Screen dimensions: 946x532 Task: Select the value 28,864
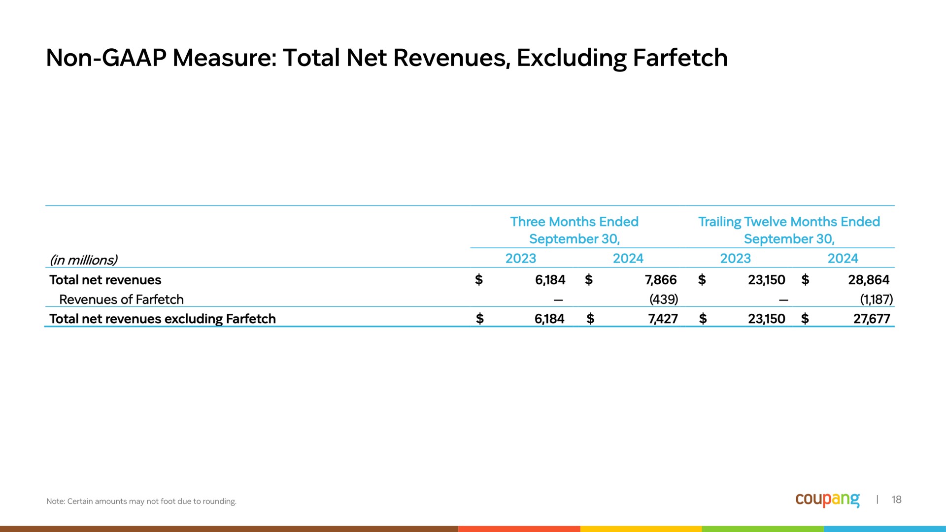pyautogui.click(x=869, y=280)
